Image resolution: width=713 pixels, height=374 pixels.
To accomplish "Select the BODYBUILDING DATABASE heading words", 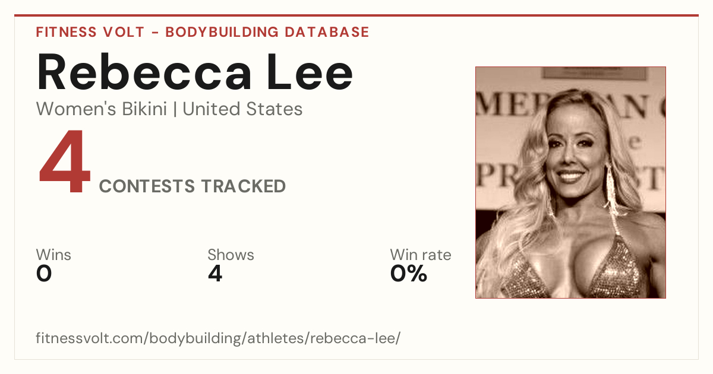I will [x=267, y=32].
